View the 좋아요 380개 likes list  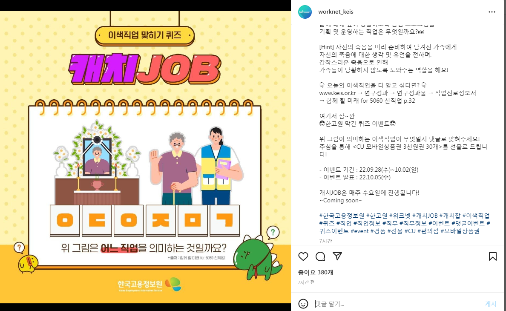coord(316,272)
